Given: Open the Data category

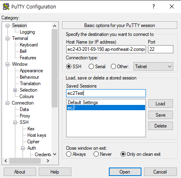Looking at the screenshot, I should pos(24,109).
